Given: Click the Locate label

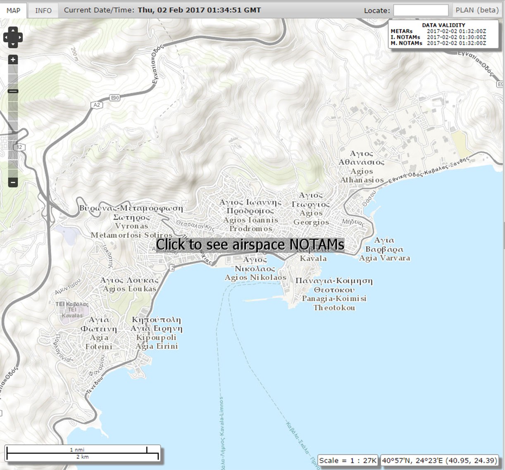Looking at the screenshot, I should pos(377,11).
